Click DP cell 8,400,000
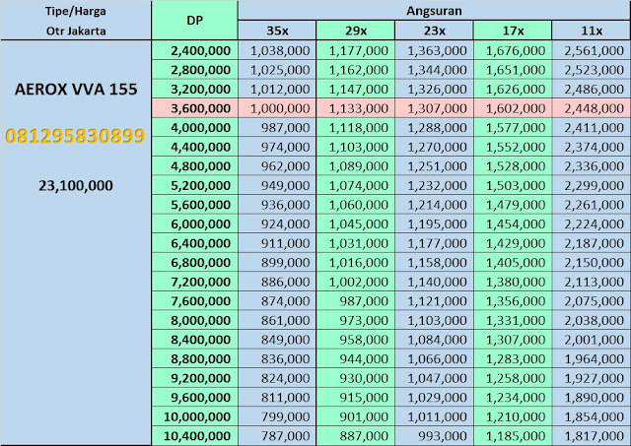This screenshot has height=446, width=631. [195, 340]
